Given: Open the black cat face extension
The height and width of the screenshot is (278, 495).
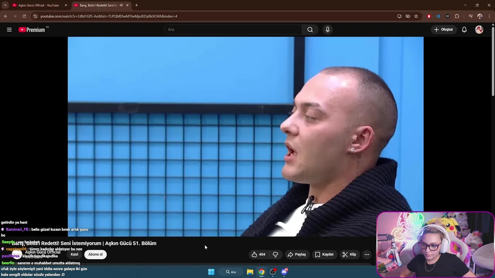Looking at the screenshot, I should (x=447, y=16).
